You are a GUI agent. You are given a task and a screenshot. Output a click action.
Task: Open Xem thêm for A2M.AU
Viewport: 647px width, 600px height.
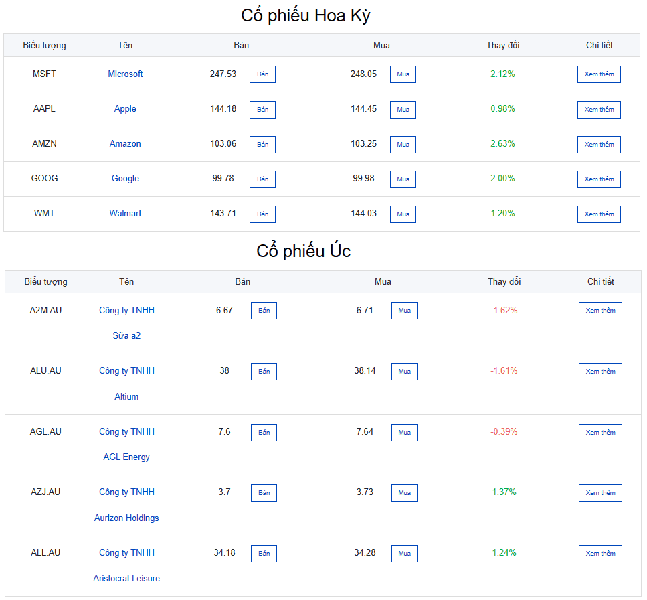pos(600,311)
